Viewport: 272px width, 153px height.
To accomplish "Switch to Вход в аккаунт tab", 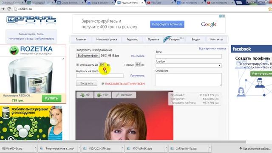I will [x=100, y=3].
